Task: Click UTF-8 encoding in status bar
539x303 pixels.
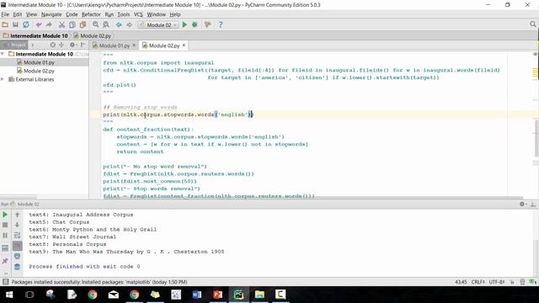Action: click(497, 282)
